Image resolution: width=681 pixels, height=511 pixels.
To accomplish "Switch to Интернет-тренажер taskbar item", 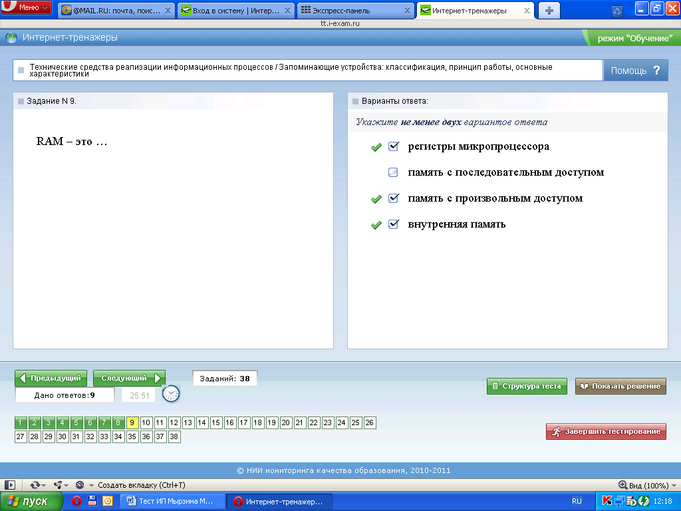I will point(280,502).
